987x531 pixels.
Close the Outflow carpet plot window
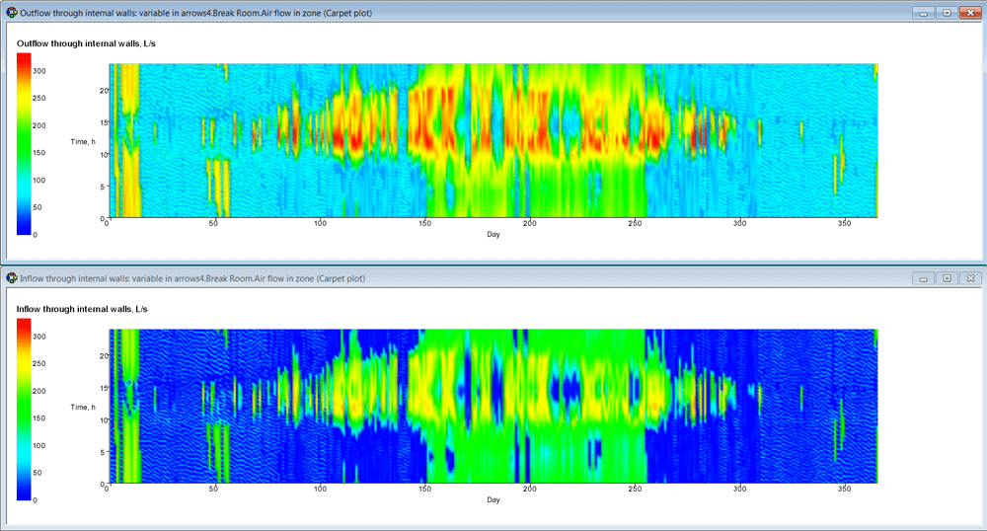[969, 13]
